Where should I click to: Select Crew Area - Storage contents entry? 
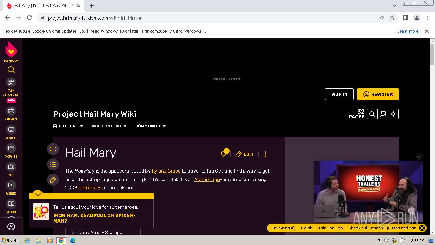pos(100,232)
